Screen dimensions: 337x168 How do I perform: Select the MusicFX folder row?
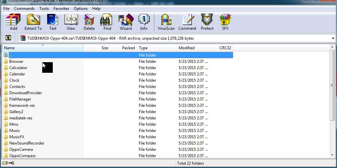[x=118, y=137]
